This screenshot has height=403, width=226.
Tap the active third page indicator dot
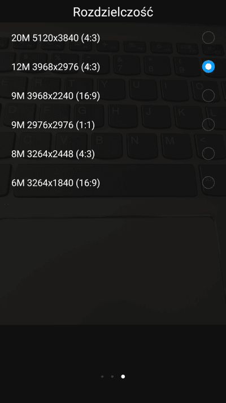[123, 376]
